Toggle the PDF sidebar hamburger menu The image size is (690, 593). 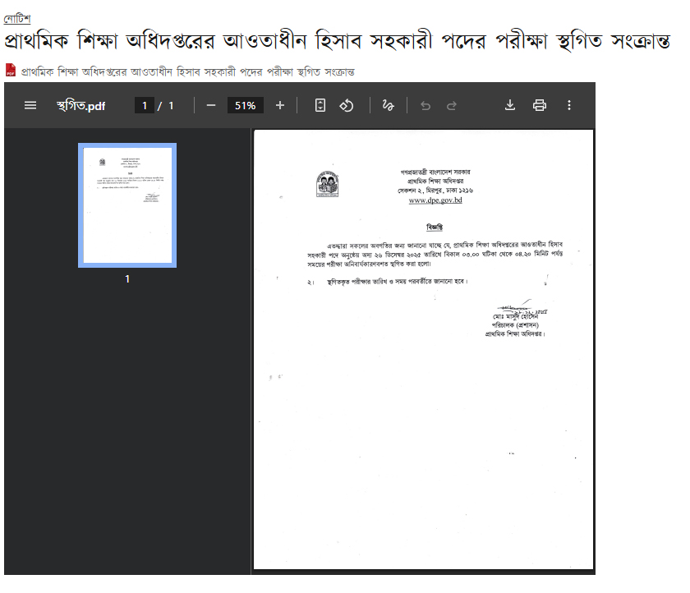pyautogui.click(x=30, y=105)
